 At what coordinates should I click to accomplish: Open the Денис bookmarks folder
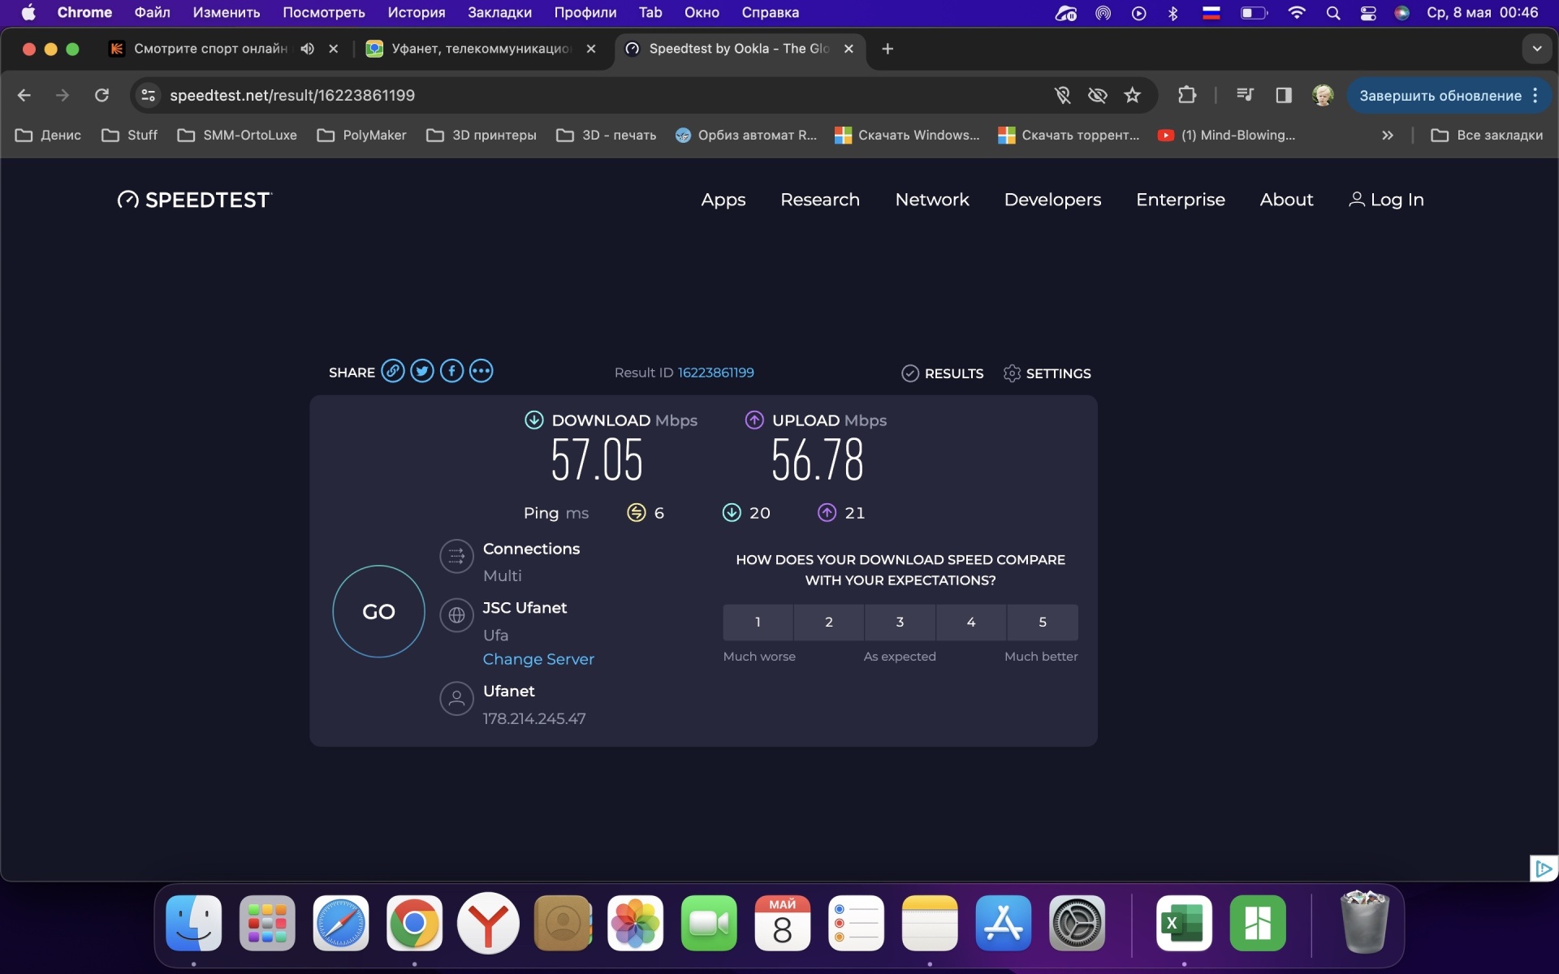point(49,136)
